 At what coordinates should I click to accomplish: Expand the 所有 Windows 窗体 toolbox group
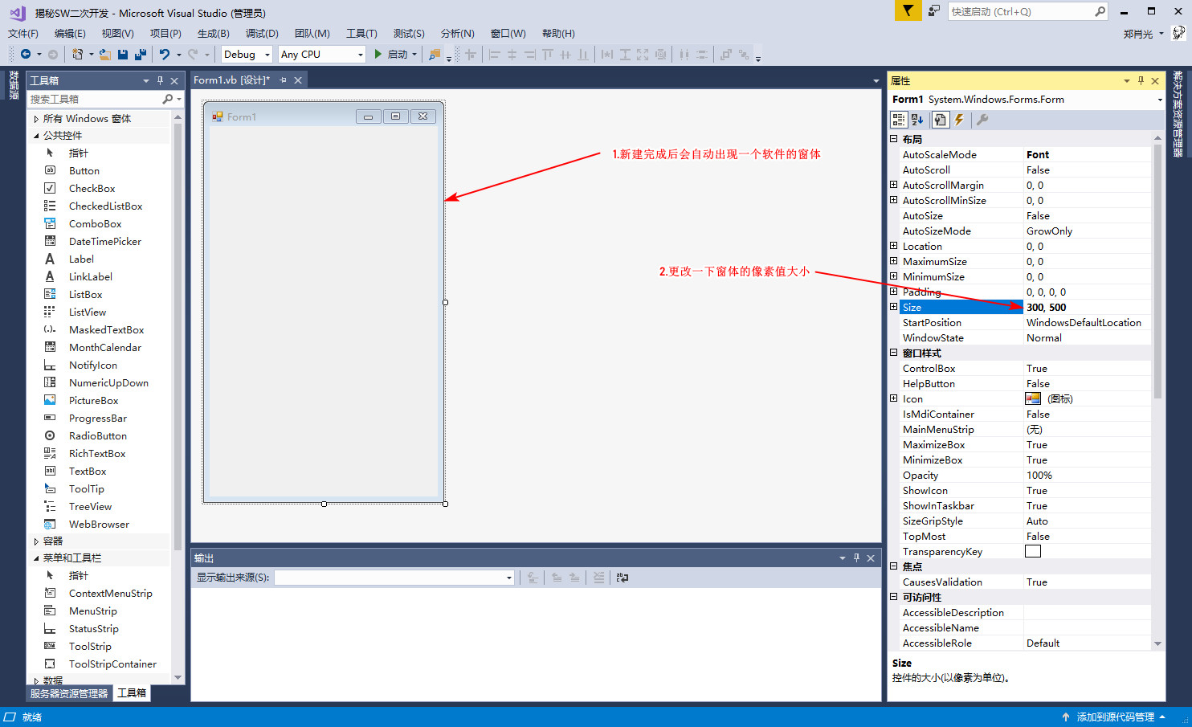[x=36, y=118]
